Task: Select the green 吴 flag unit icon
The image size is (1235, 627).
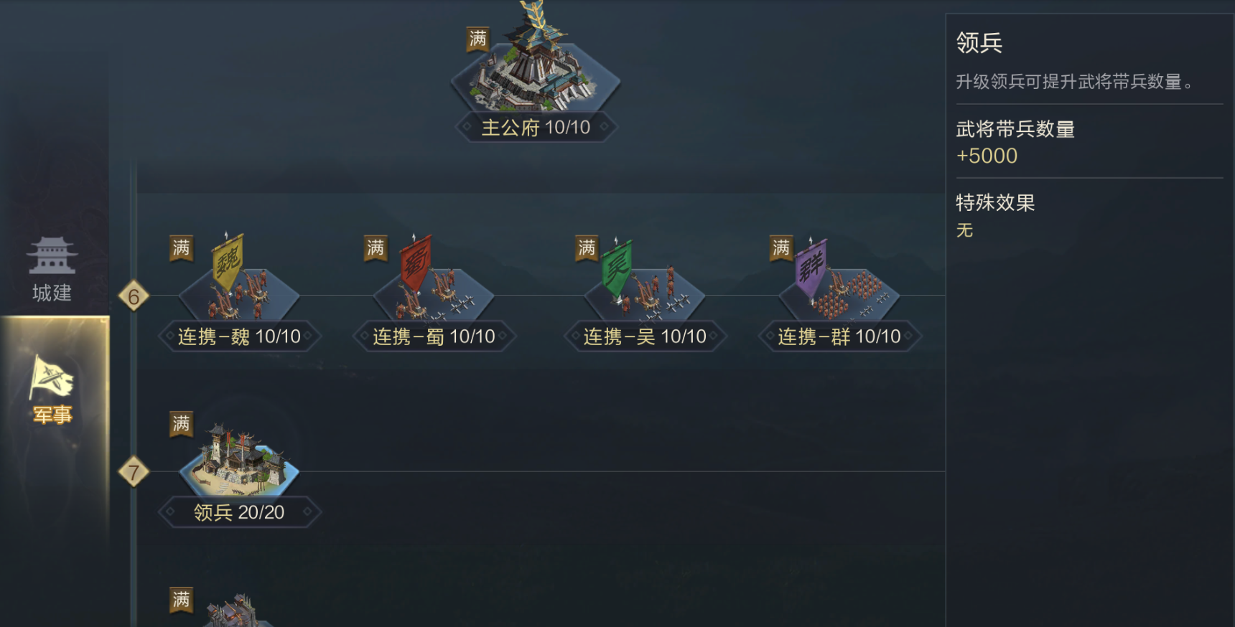Action: pyautogui.click(x=645, y=278)
